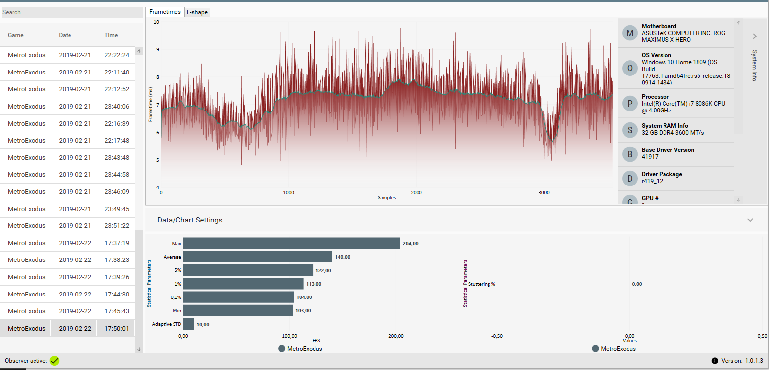
Task: Select the MetroExodus record at 17:39:26
Action: [x=68, y=277]
